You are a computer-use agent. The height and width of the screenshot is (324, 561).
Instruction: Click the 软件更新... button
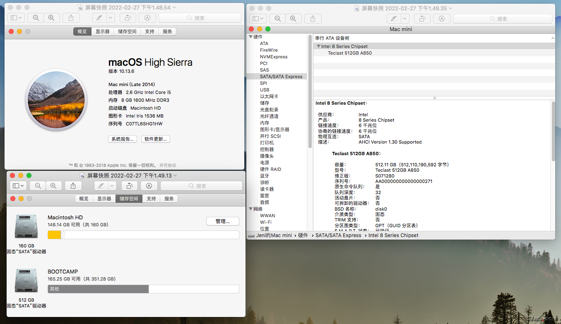156,139
